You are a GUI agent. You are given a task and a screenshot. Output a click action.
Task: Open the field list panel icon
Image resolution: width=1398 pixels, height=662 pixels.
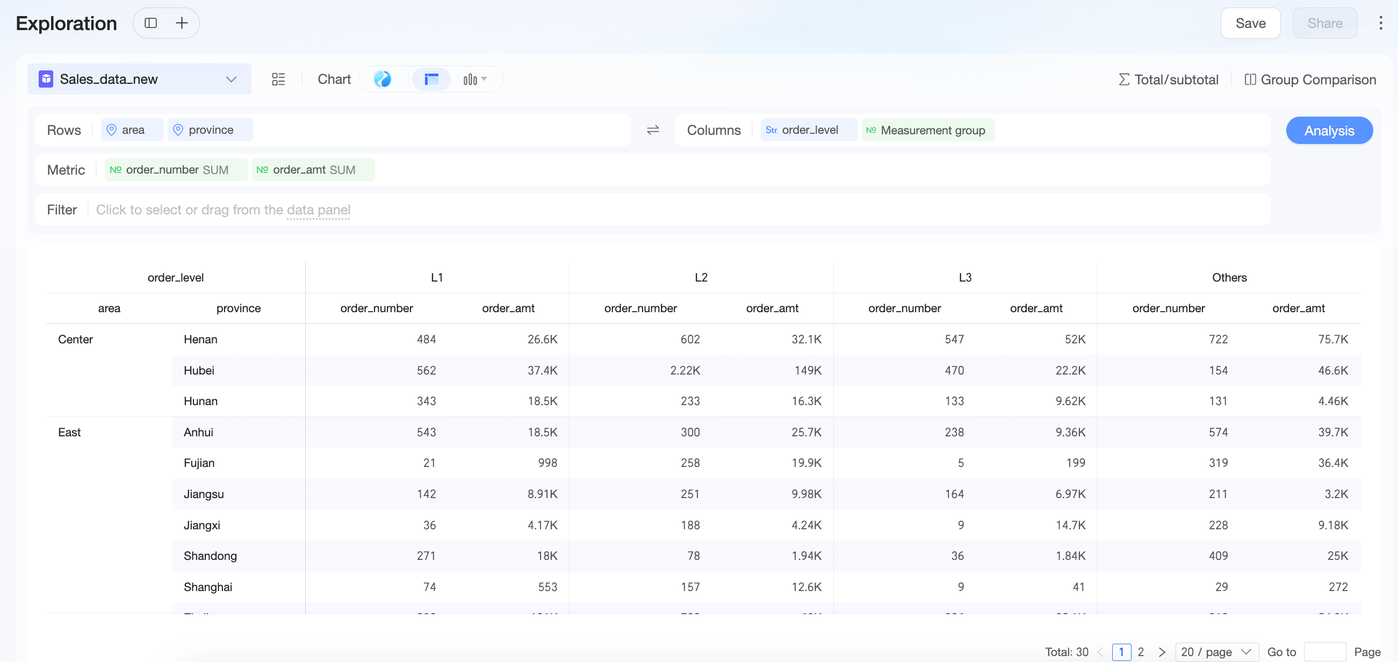tap(278, 79)
